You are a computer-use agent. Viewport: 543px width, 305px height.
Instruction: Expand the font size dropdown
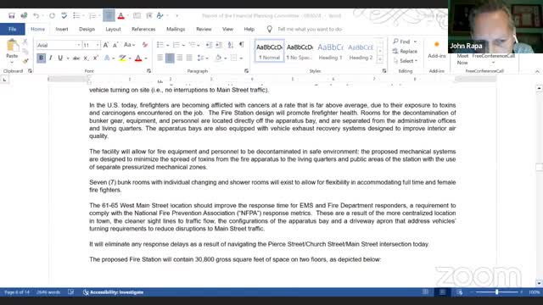click(98, 45)
